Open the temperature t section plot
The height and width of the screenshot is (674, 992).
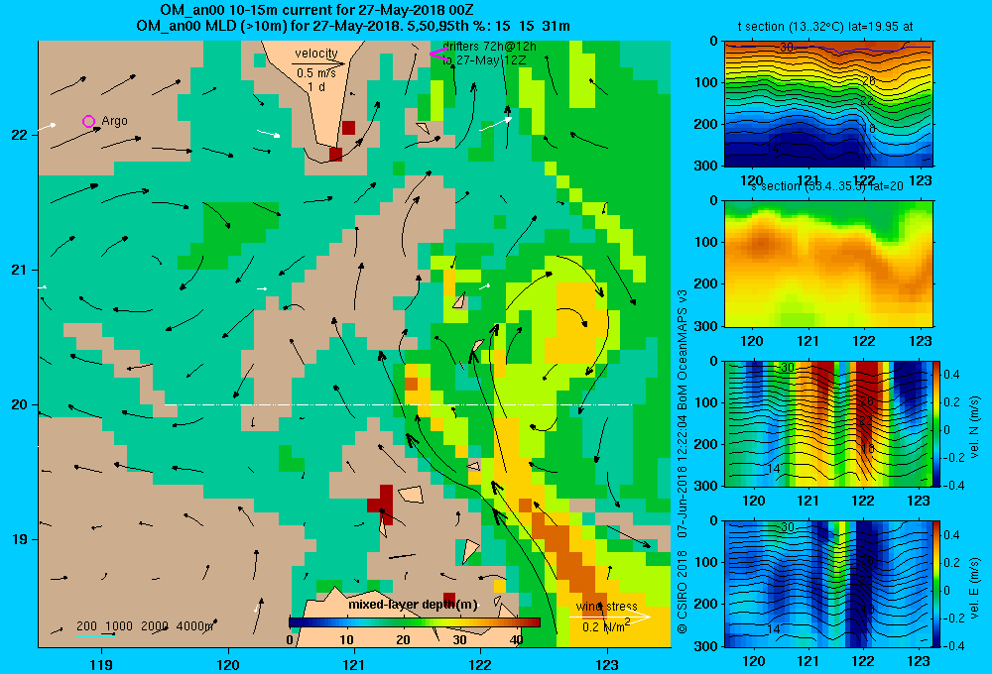[828, 104]
